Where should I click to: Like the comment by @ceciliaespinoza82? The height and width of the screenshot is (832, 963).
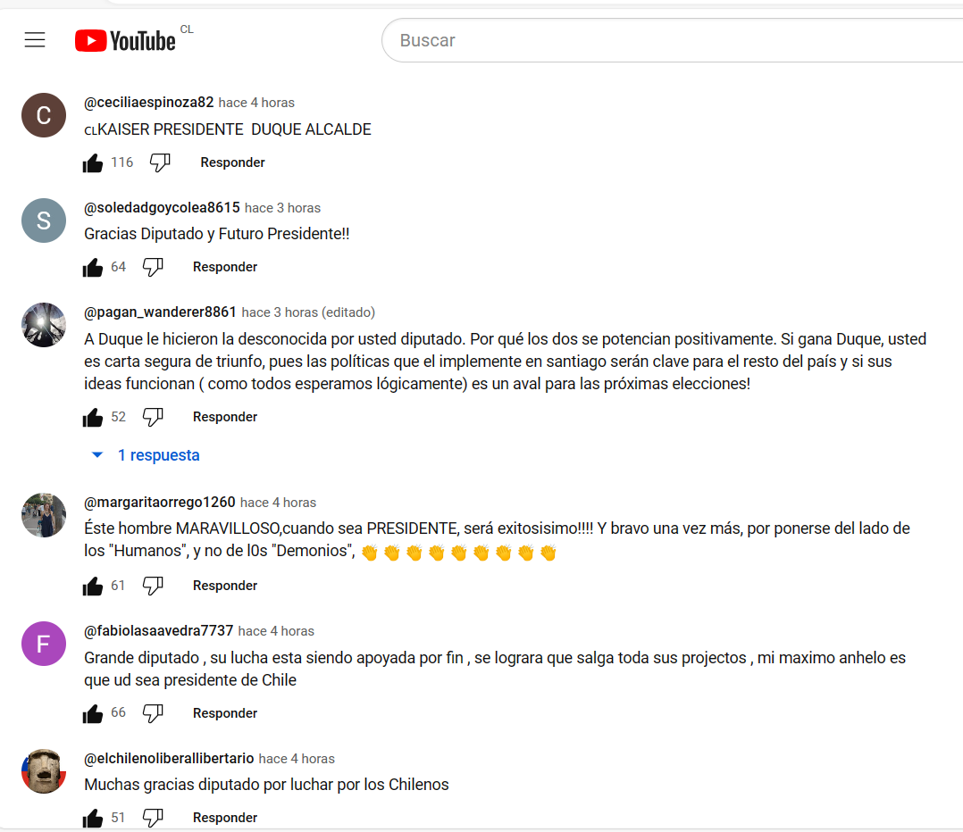[93, 162]
